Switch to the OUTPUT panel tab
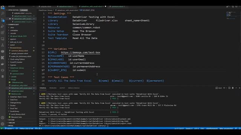Image resolution: width=241 pixels, height=135 pixels. (62, 88)
